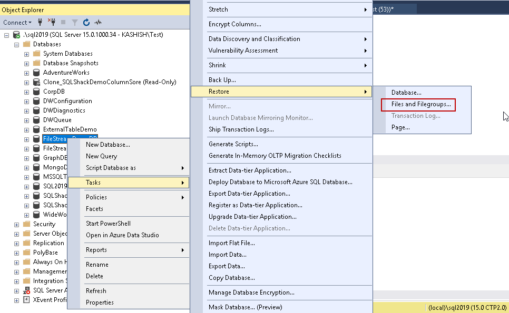The image size is (509, 313).
Task: Collapse the Databases folder node
Action: point(17,44)
